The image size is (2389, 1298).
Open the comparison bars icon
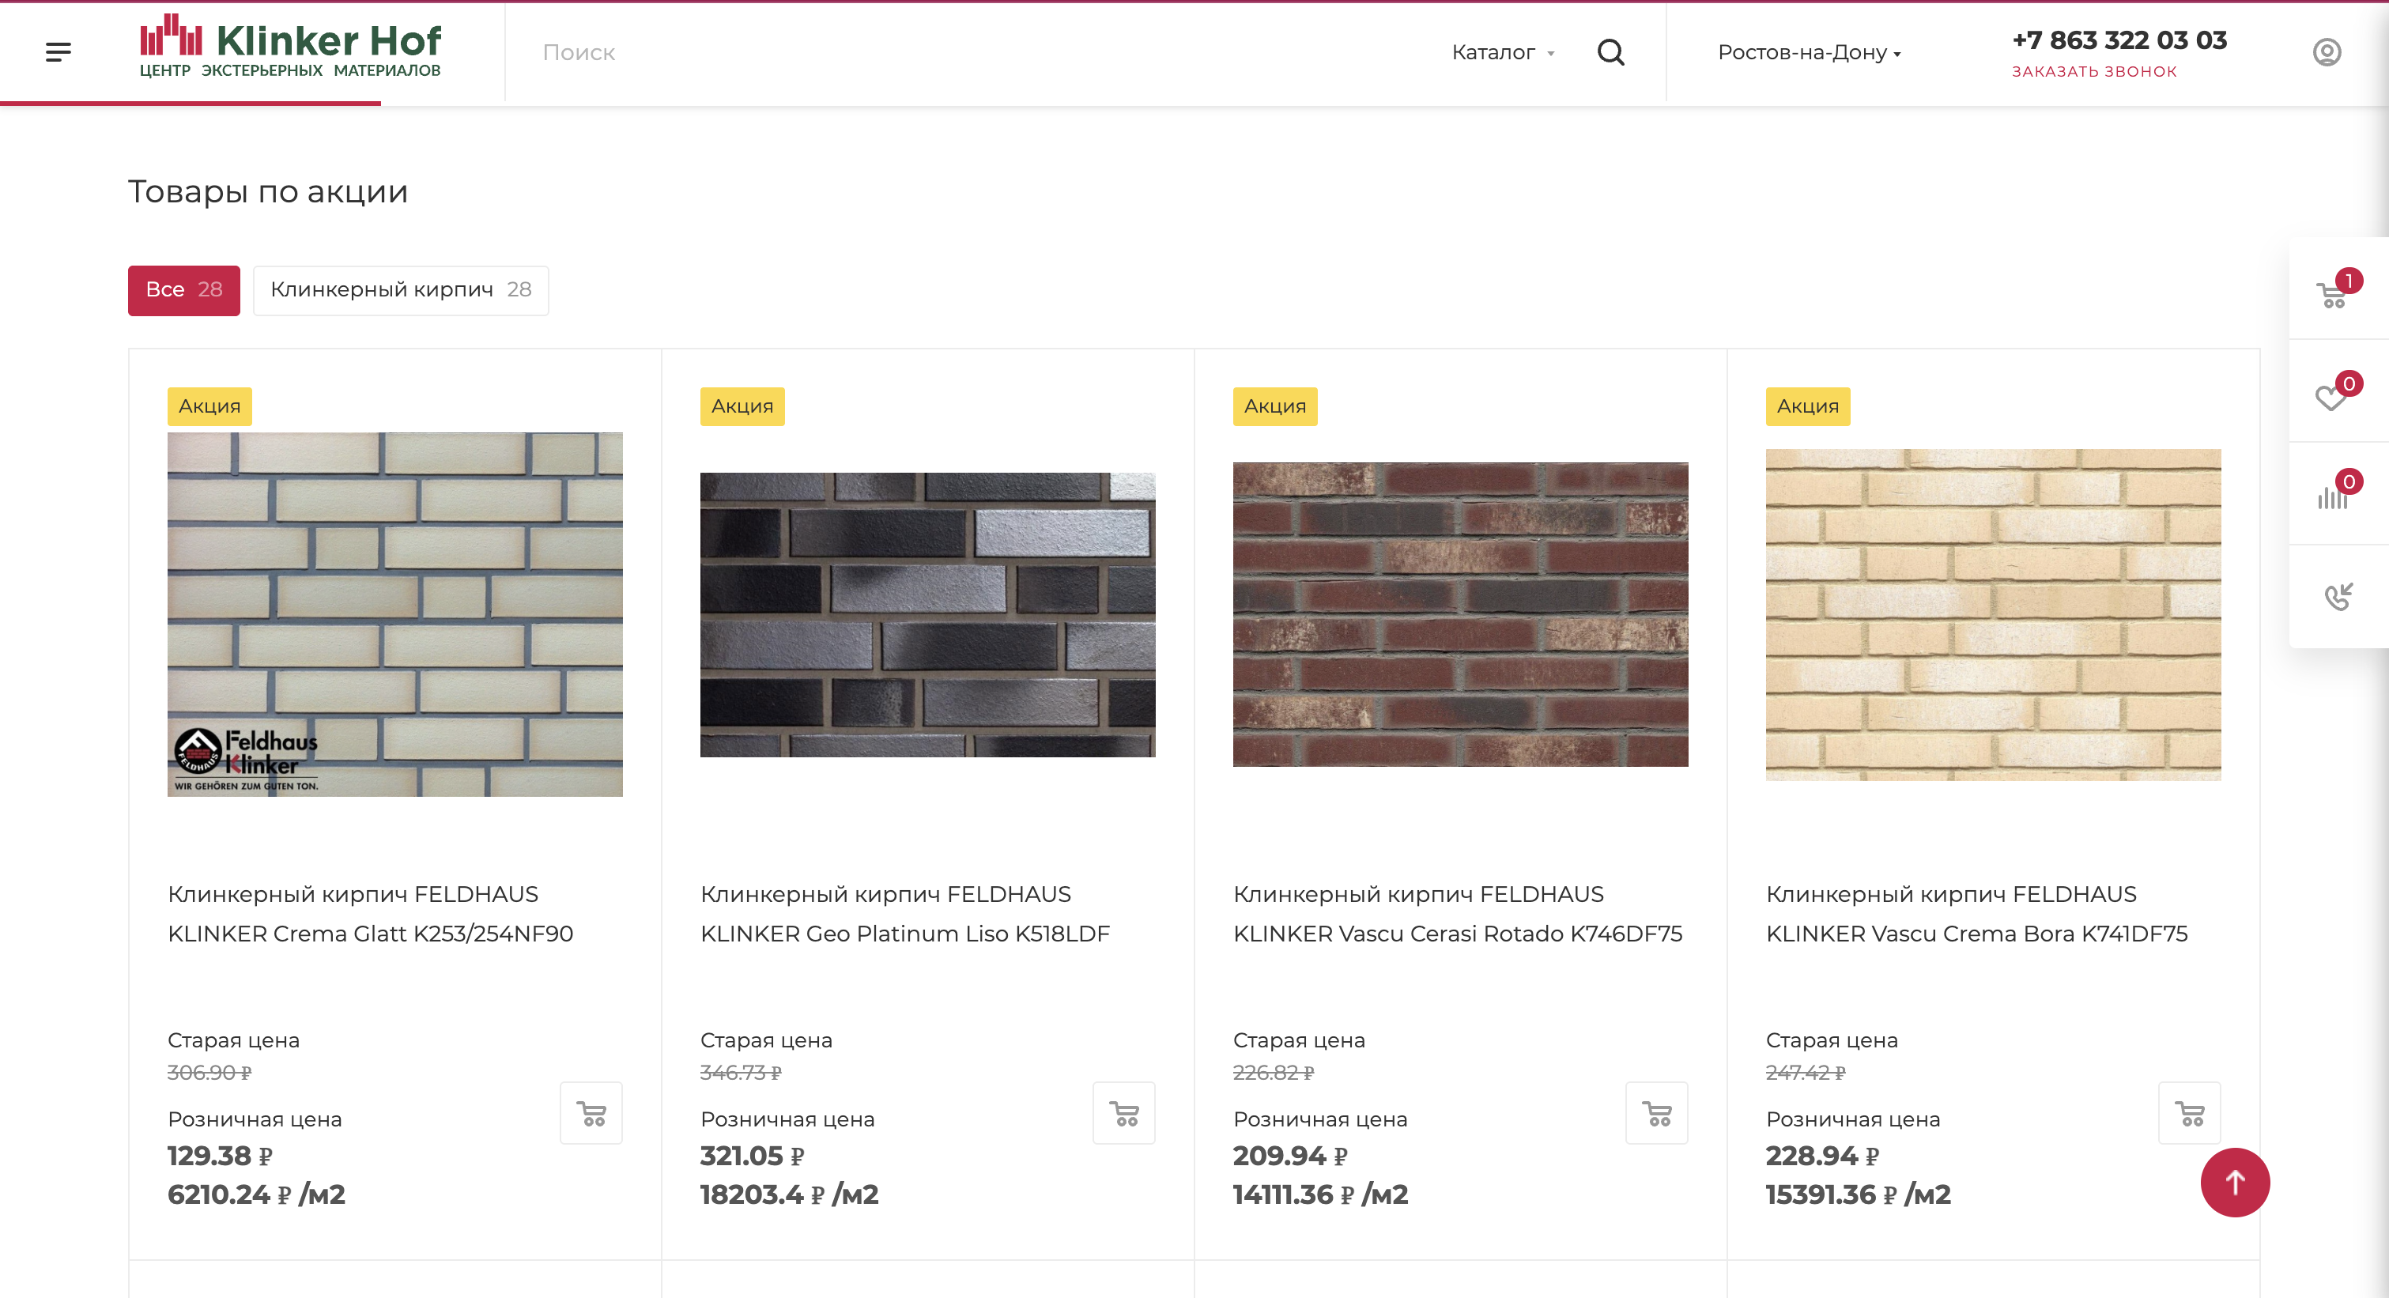(x=2331, y=498)
